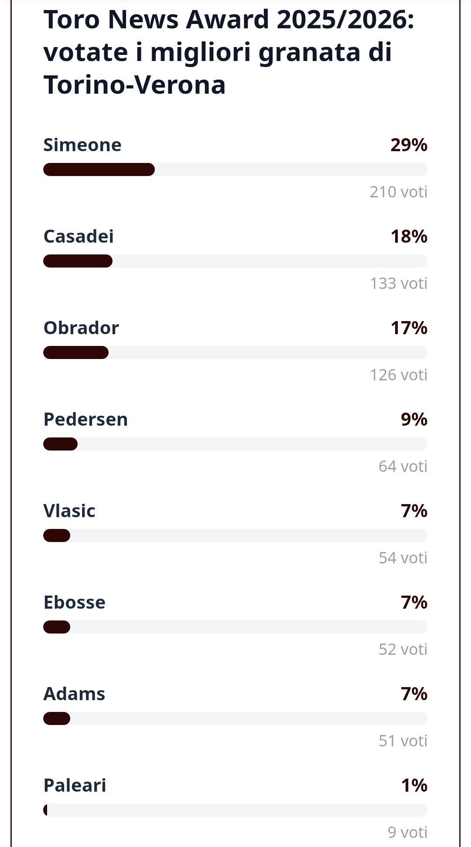Select the Pedersen option label

pyautogui.click(x=85, y=420)
